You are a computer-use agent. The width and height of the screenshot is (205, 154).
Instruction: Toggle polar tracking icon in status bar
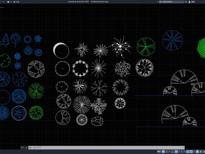pyautogui.click(x=176, y=151)
